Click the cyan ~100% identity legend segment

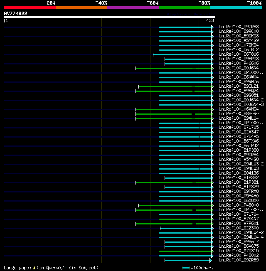click(x=236, y=7)
